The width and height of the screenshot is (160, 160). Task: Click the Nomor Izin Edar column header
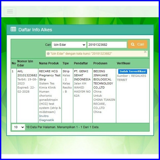pyautogui.click(x=25, y=63)
